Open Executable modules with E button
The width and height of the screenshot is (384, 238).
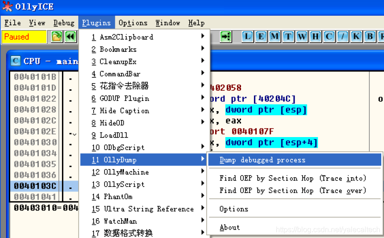[x=261, y=37]
